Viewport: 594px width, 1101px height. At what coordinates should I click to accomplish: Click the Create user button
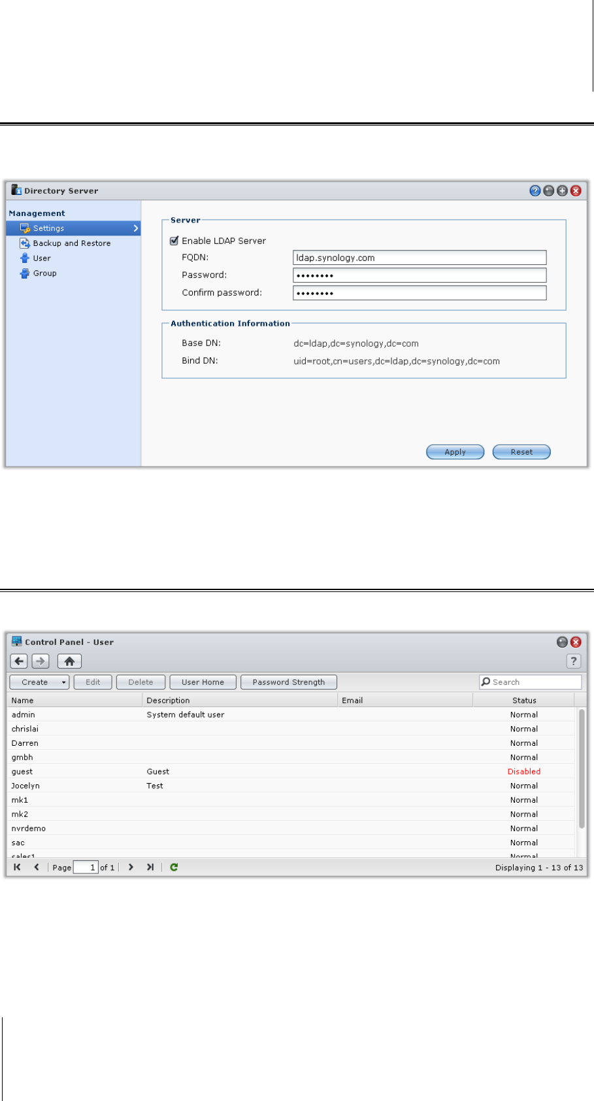35,682
